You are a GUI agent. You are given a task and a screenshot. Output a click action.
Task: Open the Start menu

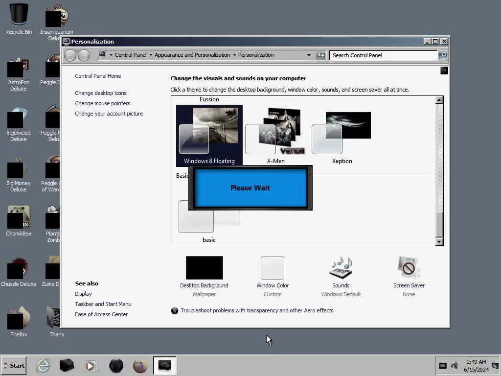point(14,365)
